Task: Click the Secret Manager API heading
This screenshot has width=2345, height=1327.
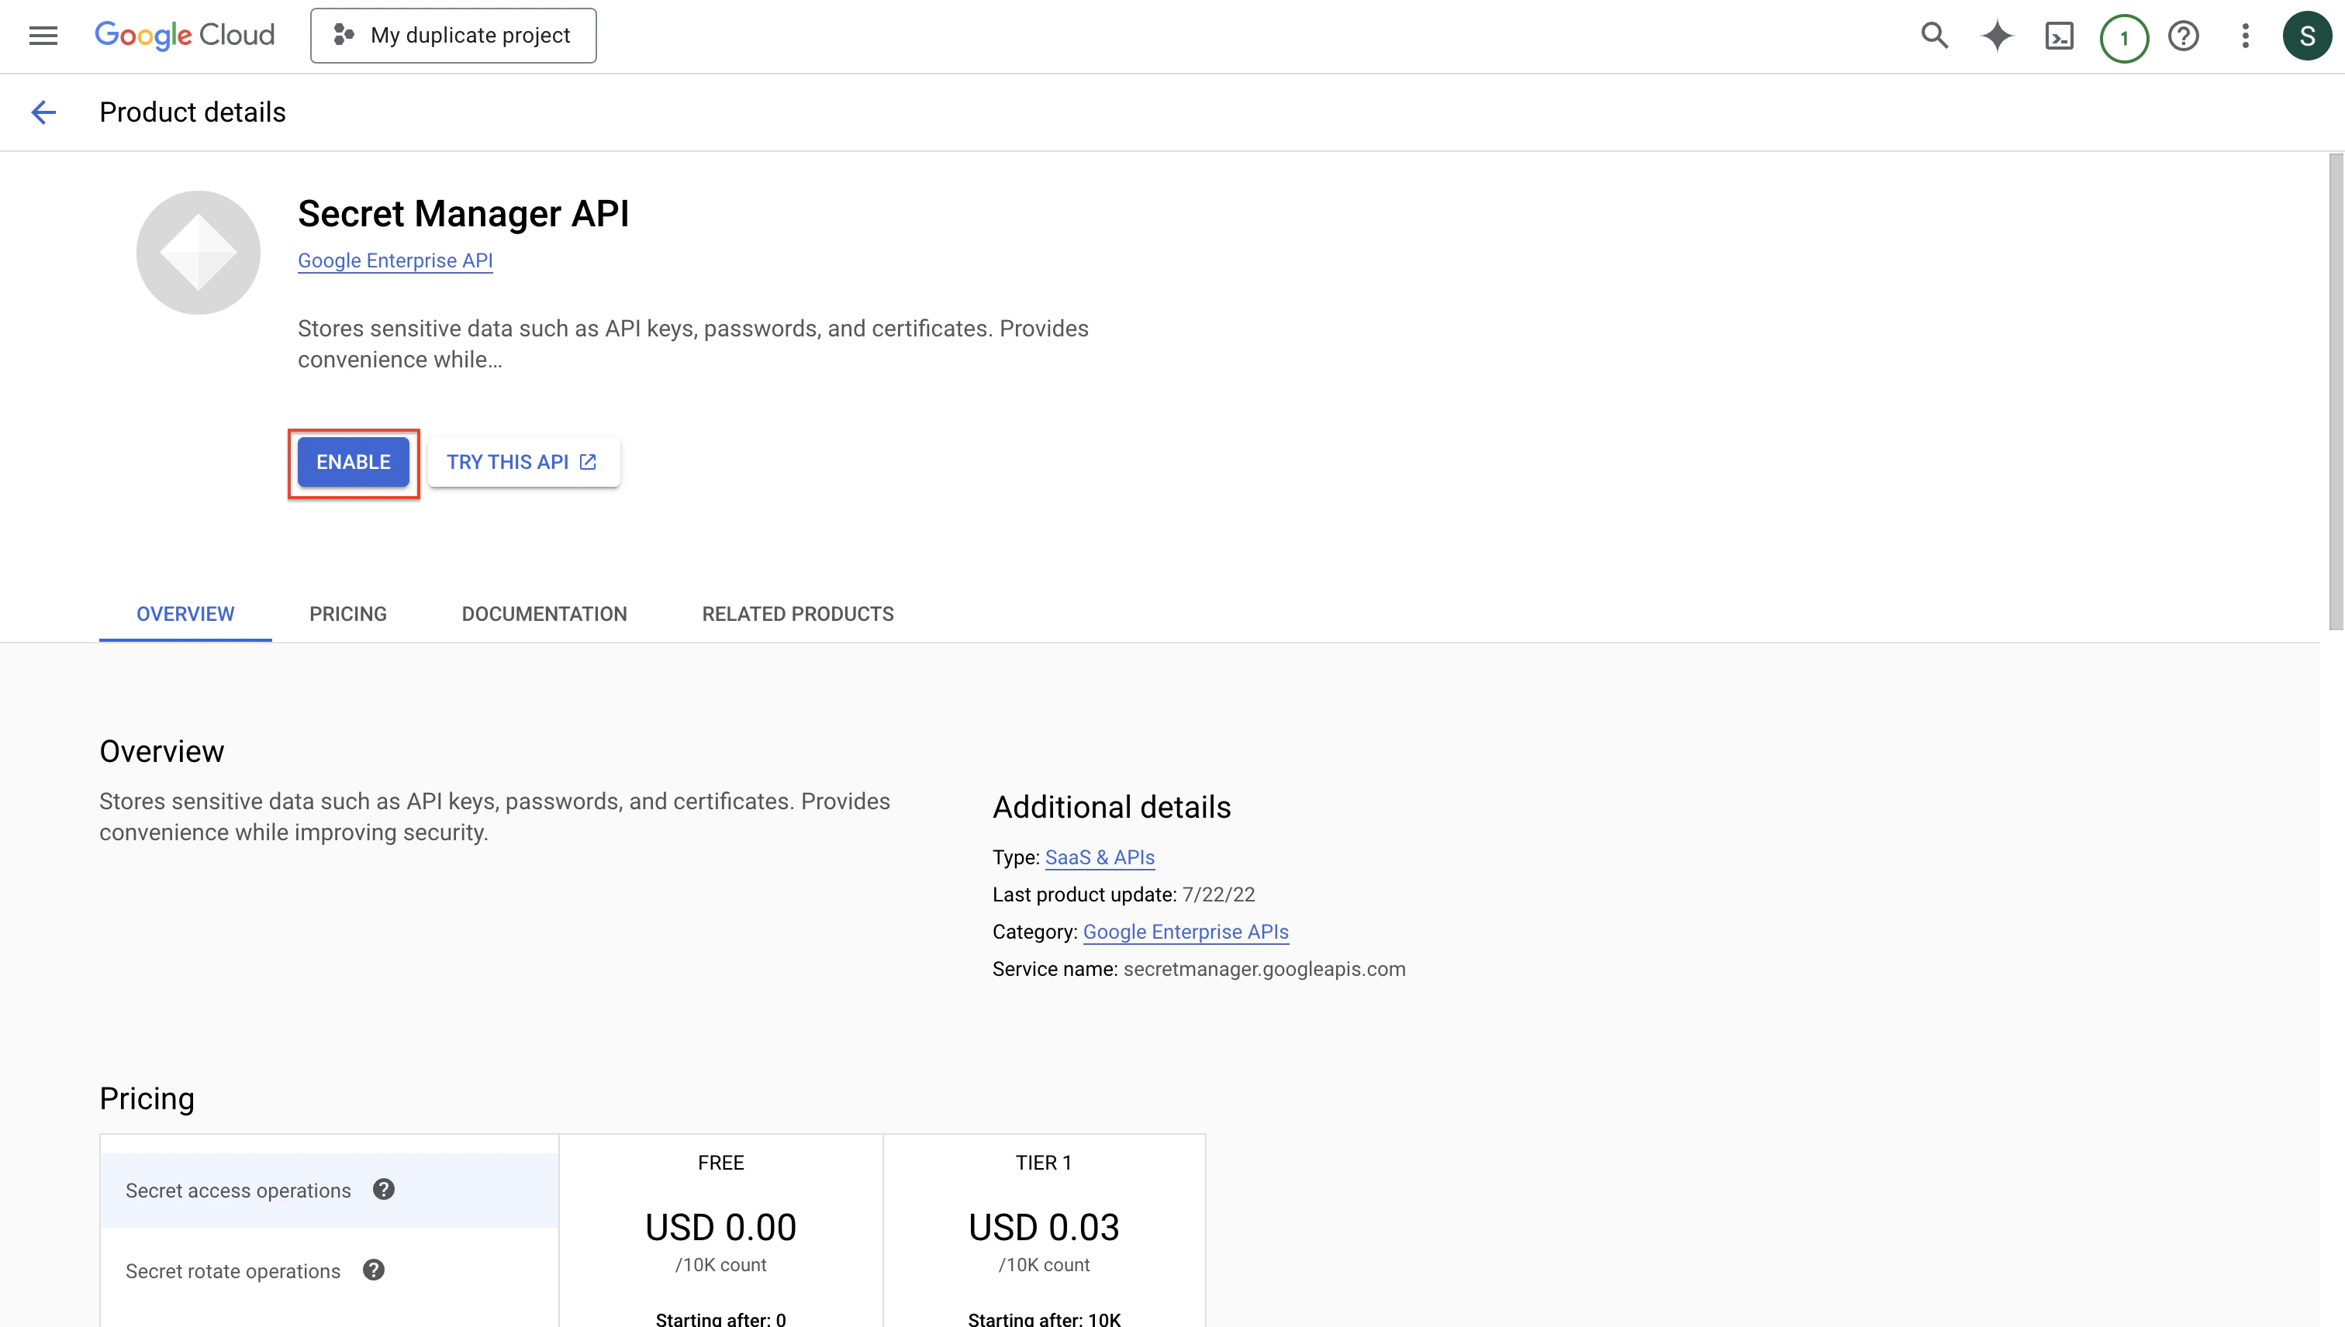Action: tap(463, 214)
